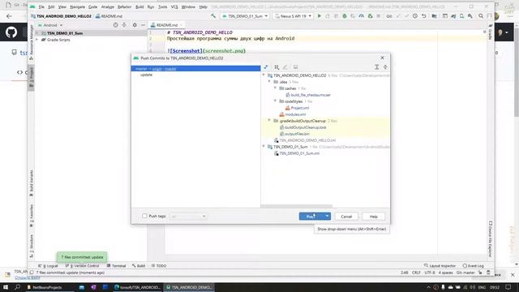Select buildOutputCleanup.lock file
The image size is (519, 292).
click(302, 127)
